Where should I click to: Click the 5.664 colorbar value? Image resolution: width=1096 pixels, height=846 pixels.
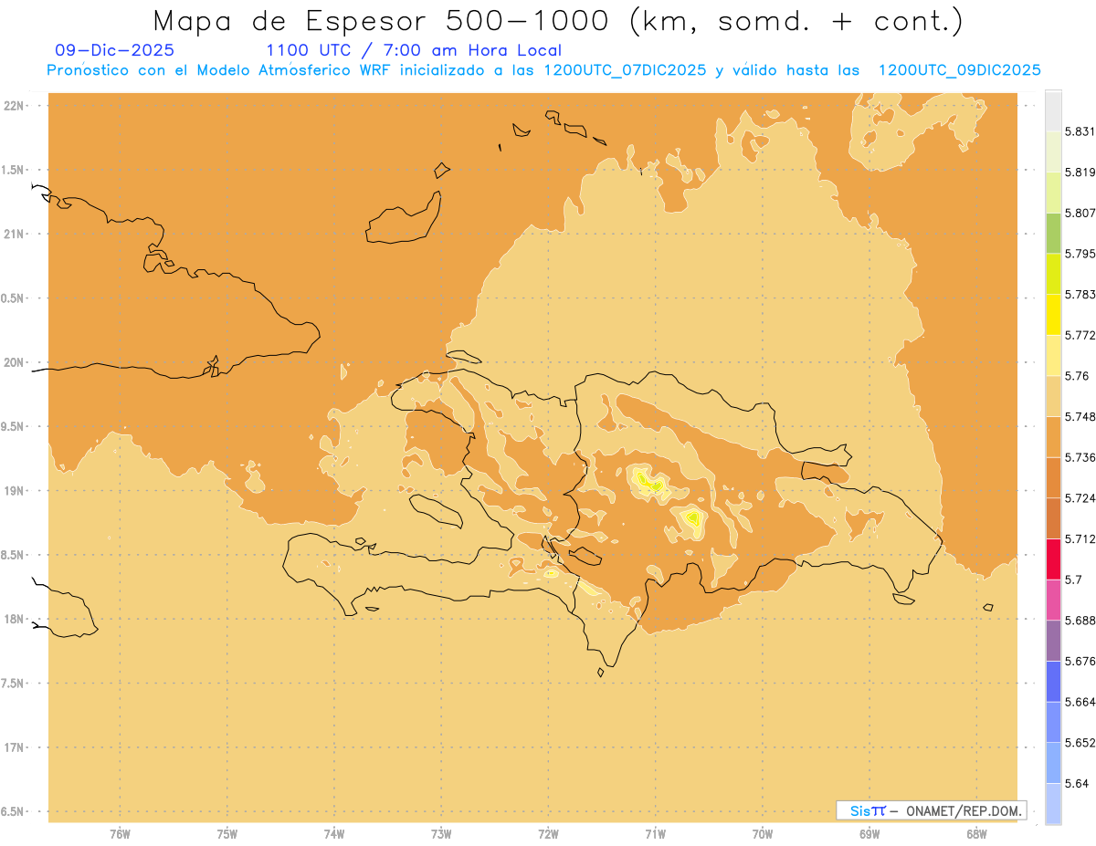[1080, 701]
